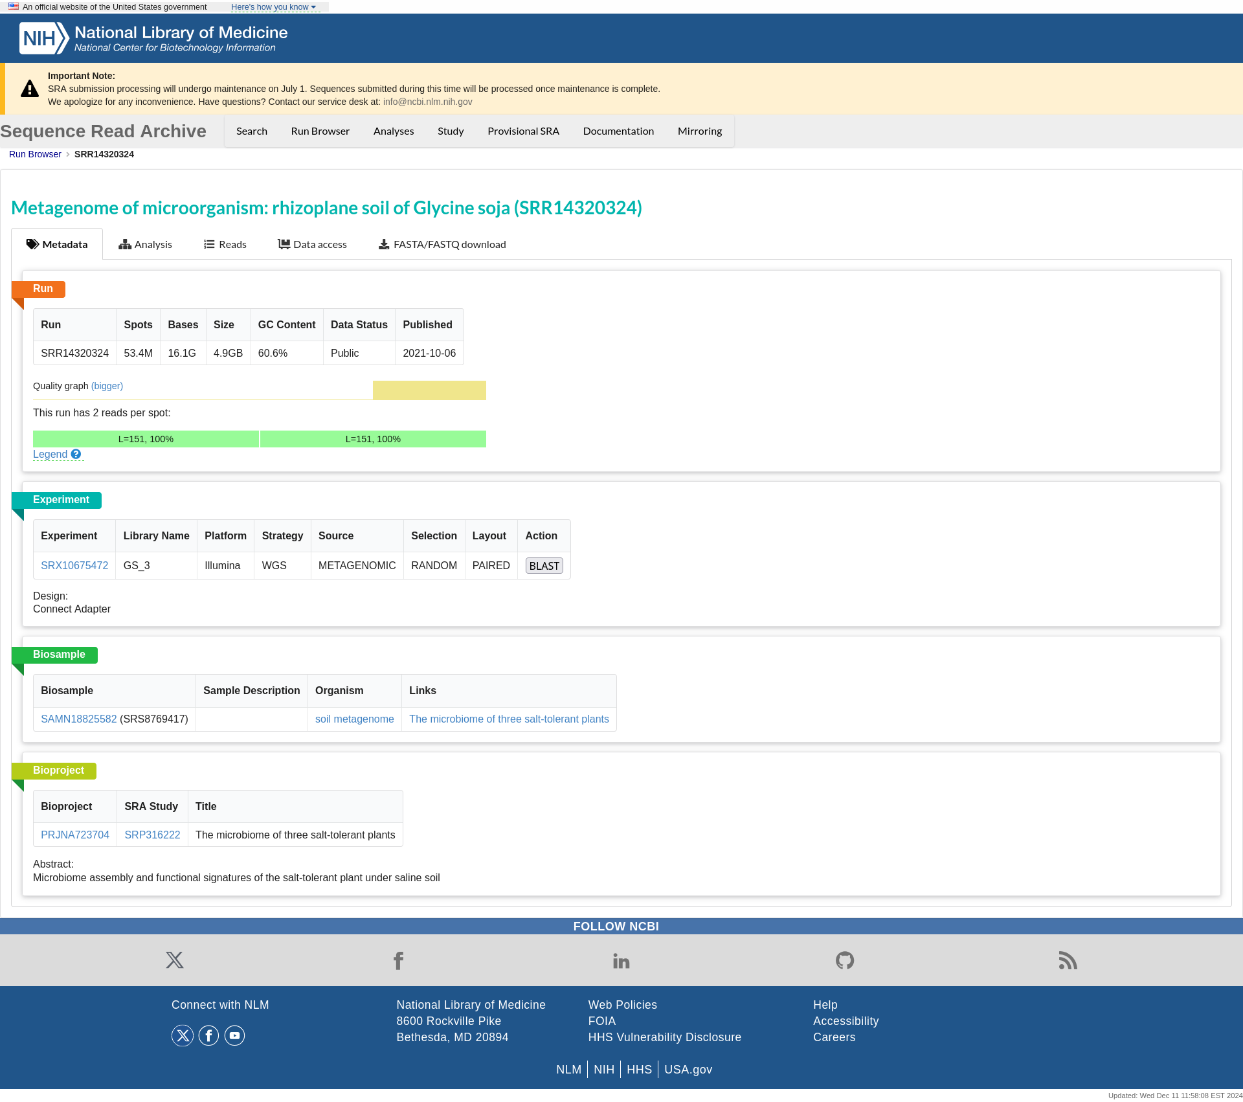Viewport: 1243px width, 1102px height.
Task: Open FOIA footer link
Action: (601, 1021)
